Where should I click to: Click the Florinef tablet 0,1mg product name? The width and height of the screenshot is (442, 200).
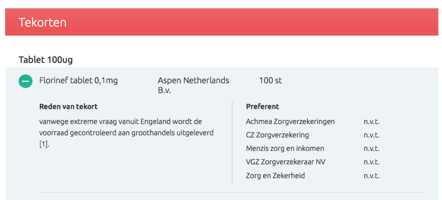[78, 80]
